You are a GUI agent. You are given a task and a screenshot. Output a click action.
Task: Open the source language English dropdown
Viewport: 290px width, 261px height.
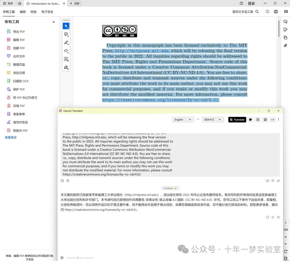coord(183,120)
